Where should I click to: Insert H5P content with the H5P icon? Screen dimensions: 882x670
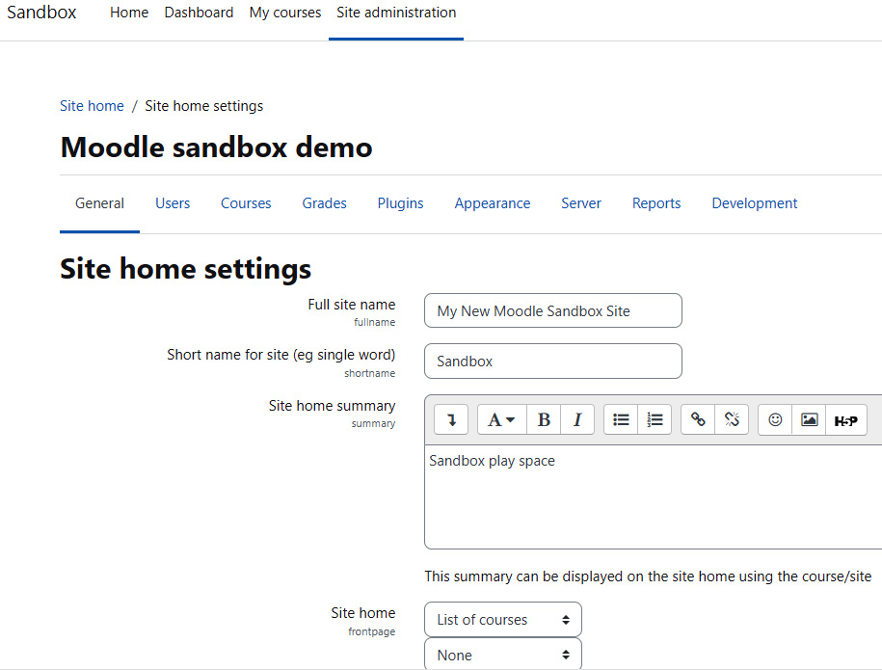coord(846,419)
